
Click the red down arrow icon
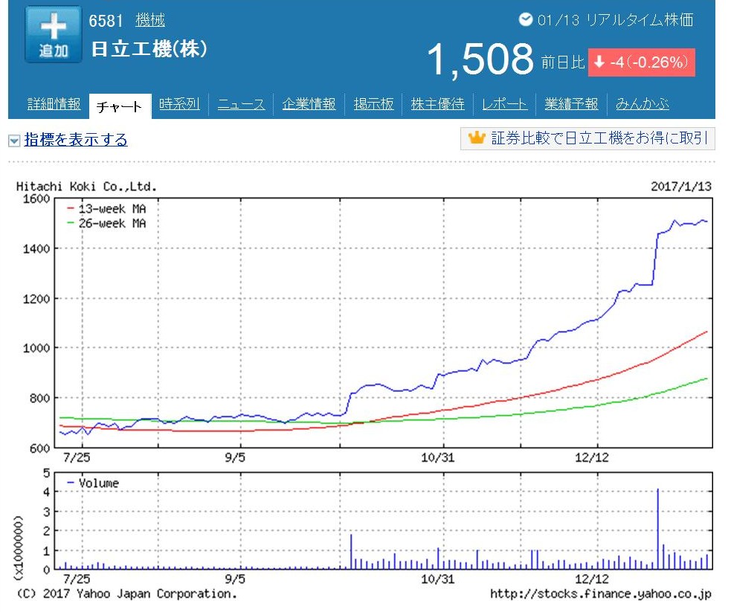599,62
